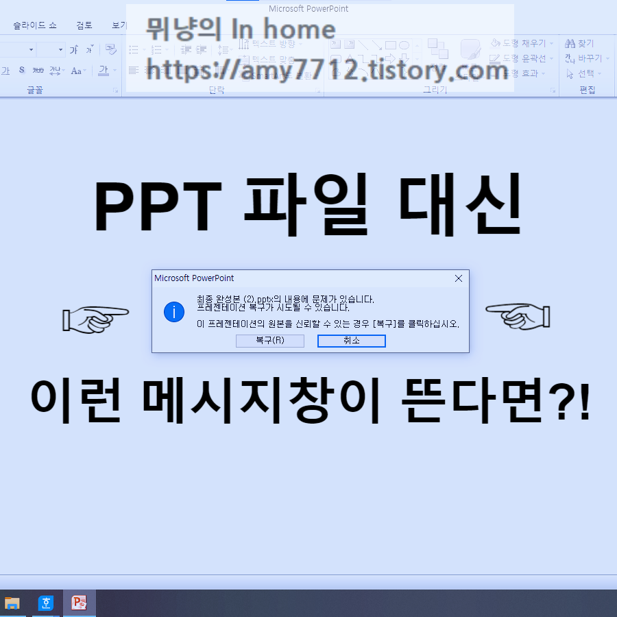Open the 글꼴 group dialog launcher
The height and width of the screenshot is (617, 617).
point(116,90)
